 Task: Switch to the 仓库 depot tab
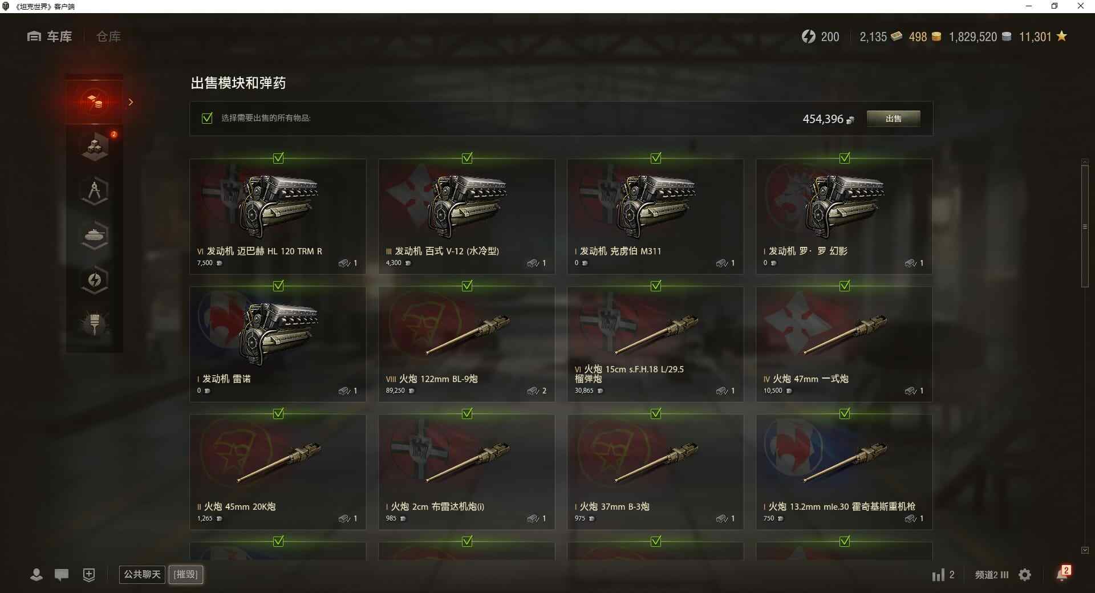click(108, 36)
